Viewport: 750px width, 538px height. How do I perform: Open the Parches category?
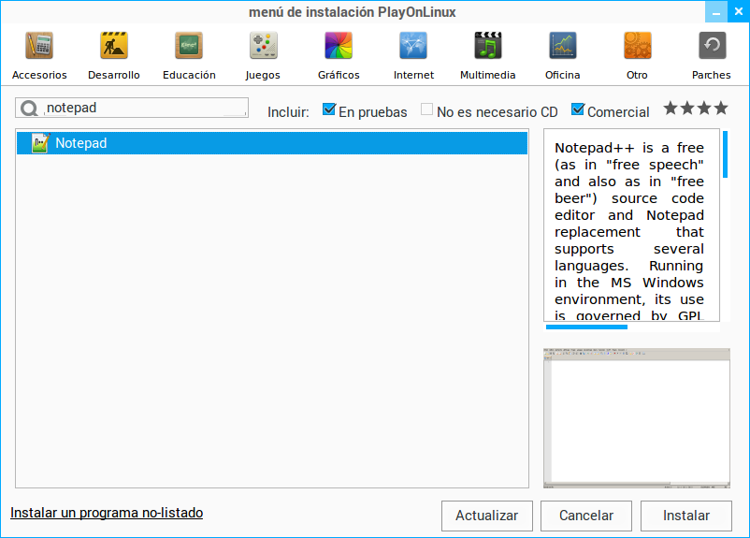pos(712,55)
